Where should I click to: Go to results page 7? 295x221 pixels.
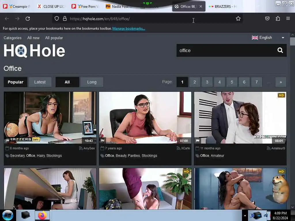(256, 82)
